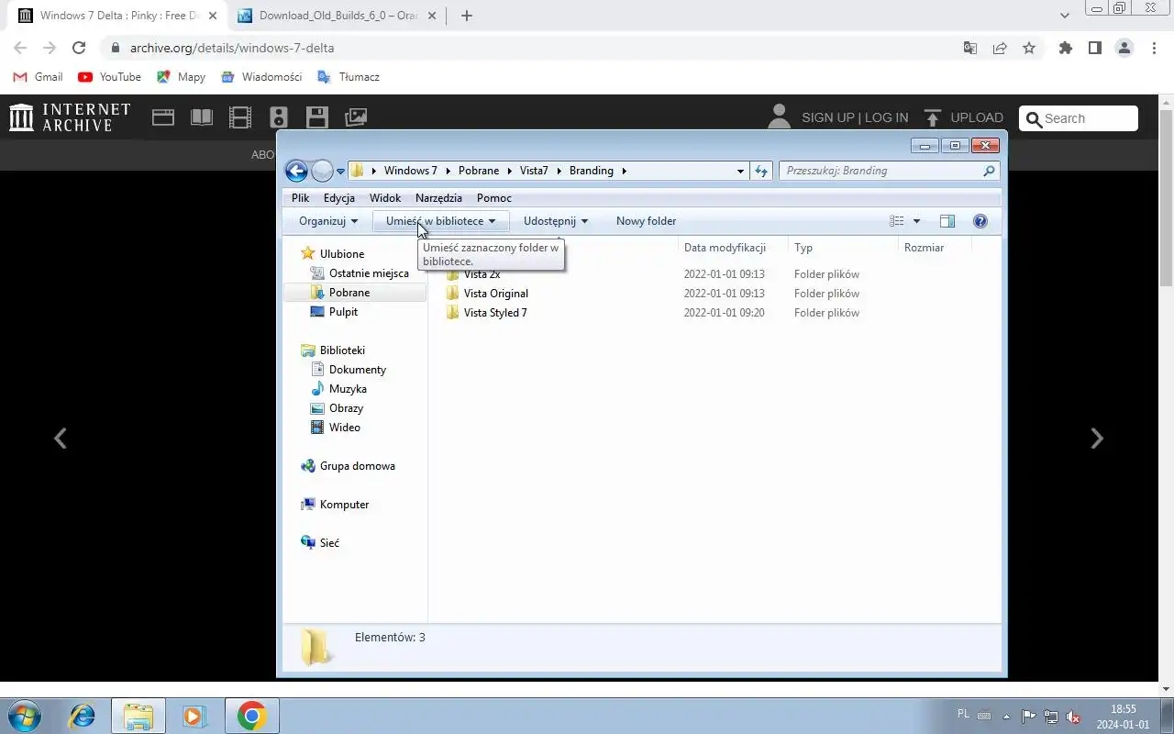Select the Vista 2x folder
1174x734 pixels.
[x=482, y=274]
